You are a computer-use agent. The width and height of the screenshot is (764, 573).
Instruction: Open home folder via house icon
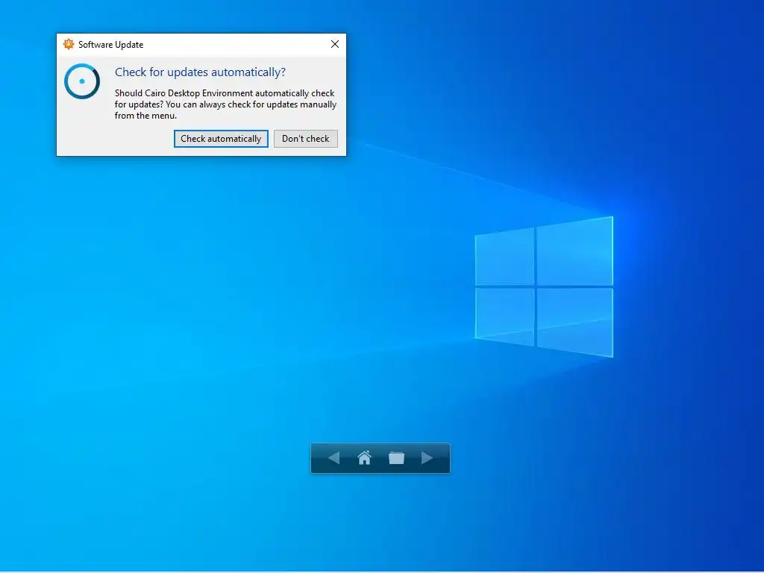pos(364,458)
